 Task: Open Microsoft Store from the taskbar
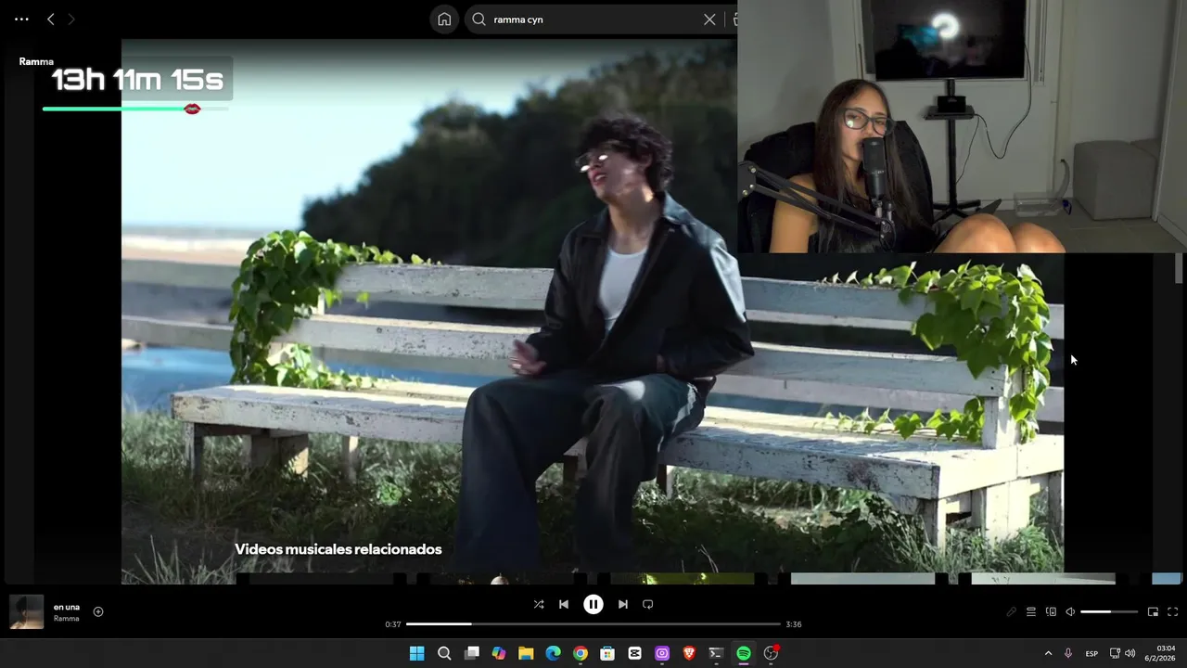[x=607, y=653]
